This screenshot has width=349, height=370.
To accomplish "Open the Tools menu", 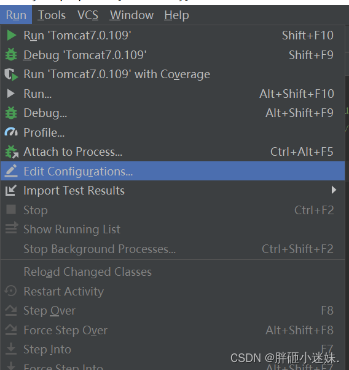I will 52,15.
